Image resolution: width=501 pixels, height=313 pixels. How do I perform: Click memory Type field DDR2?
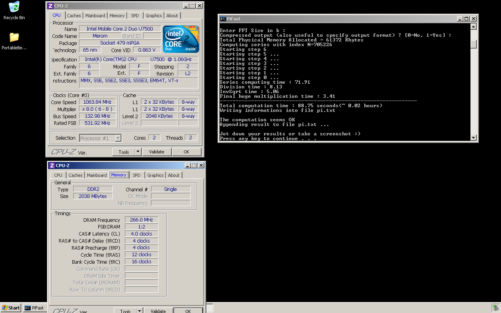(93, 189)
